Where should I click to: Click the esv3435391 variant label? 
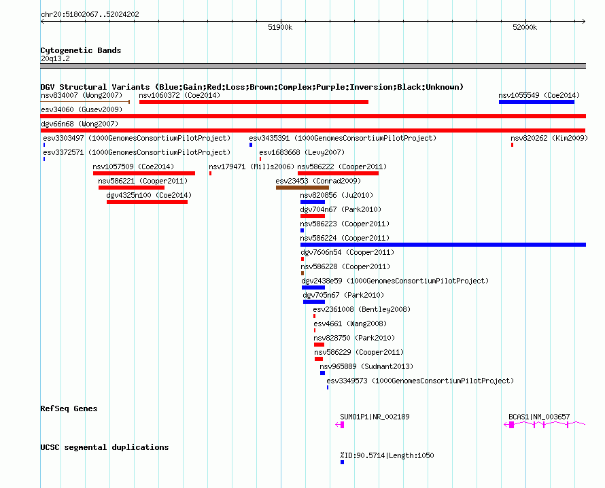pyautogui.click(x=343, y=138)
